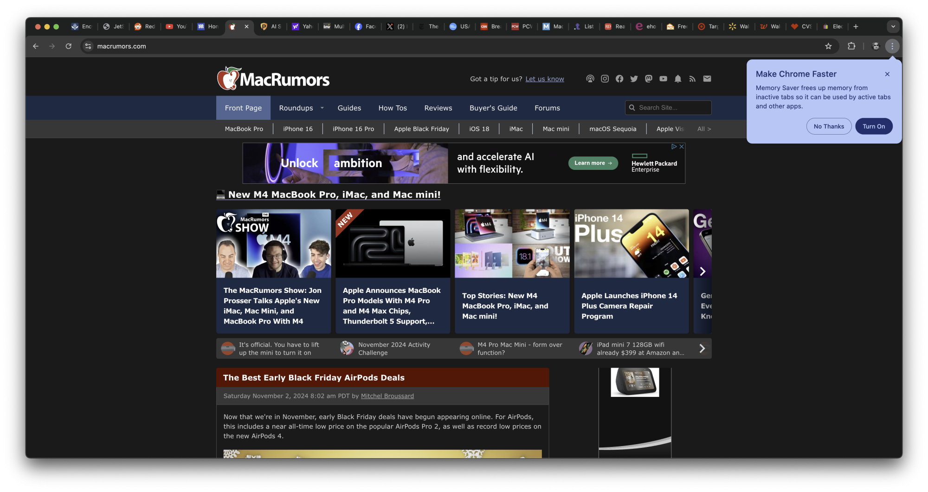This screenshot has width=928, height=492.
Task: Click the Let us know link
Action: (x=545, y=79)
